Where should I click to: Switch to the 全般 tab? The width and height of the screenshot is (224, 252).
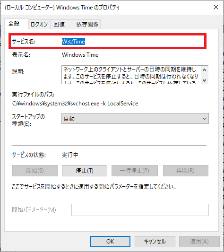17,24
